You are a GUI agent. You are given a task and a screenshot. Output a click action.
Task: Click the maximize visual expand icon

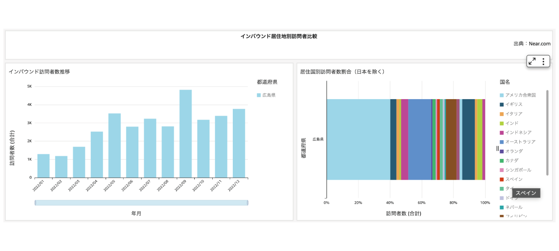point(532,62)
